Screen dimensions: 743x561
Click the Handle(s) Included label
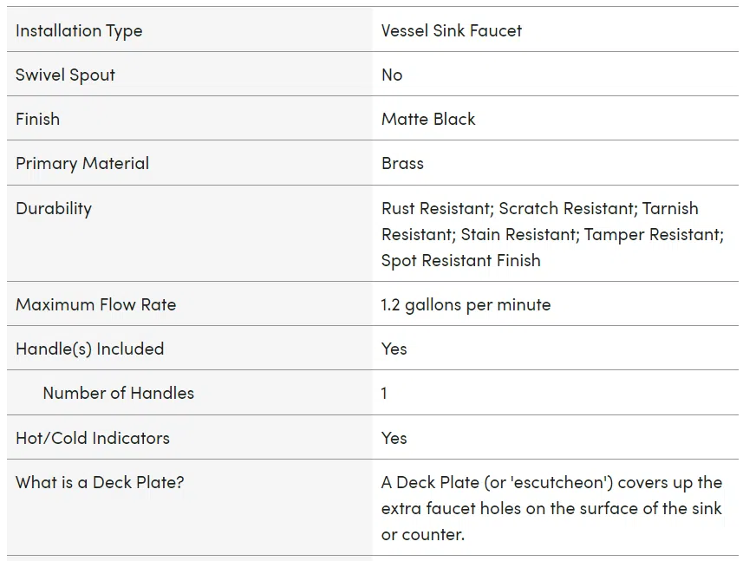click(x=89, y=349)
